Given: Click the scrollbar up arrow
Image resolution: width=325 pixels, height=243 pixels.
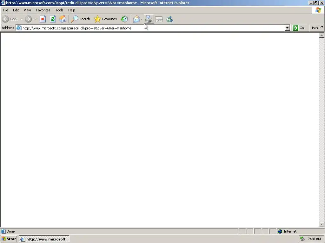Looking at the screenshot, I should 322,35.
